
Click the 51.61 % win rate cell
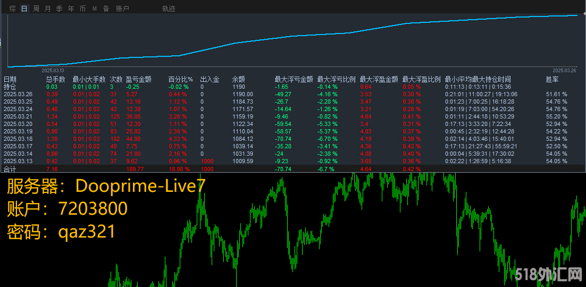[x=556, y=94]
